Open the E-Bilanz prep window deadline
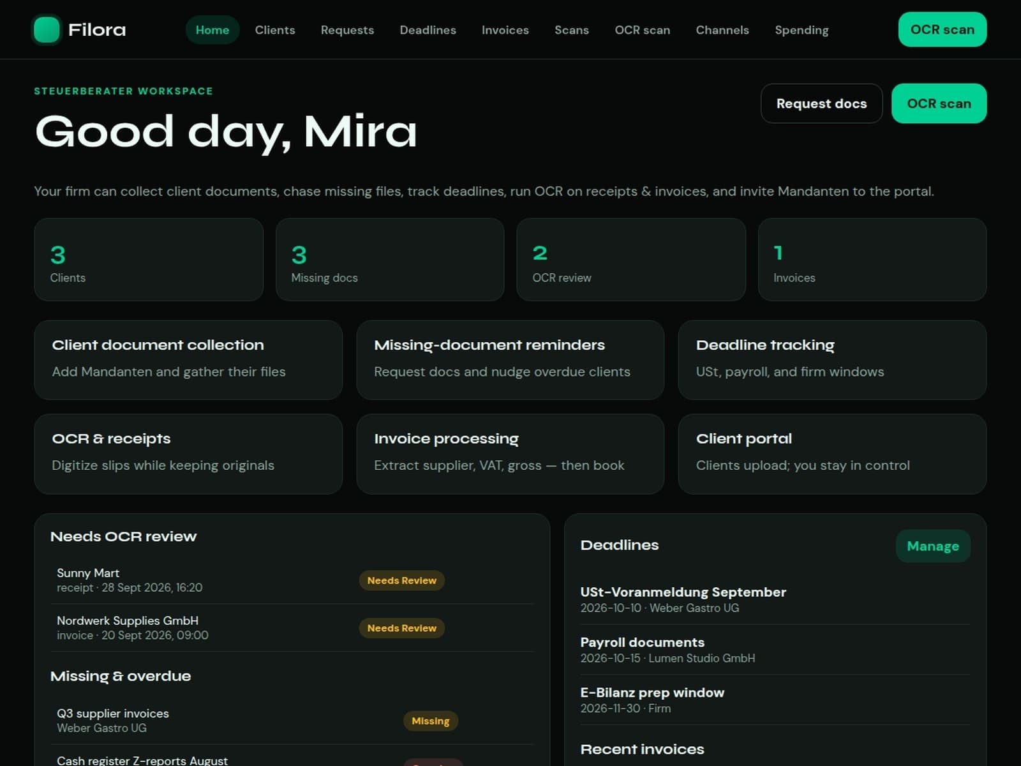Screen dimensions: 1021x766 [x=775, y=700]
